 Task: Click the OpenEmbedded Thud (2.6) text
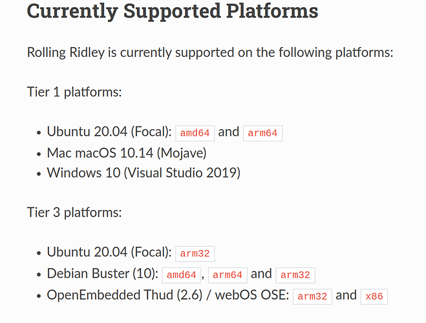125,295
